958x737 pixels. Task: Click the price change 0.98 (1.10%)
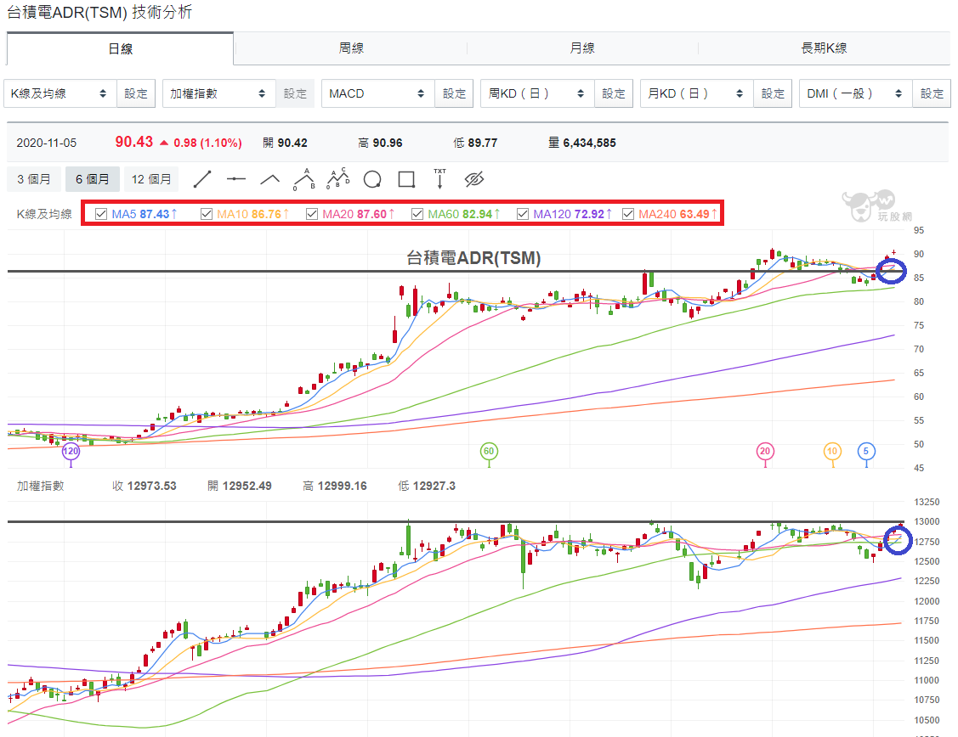point(207,143)
